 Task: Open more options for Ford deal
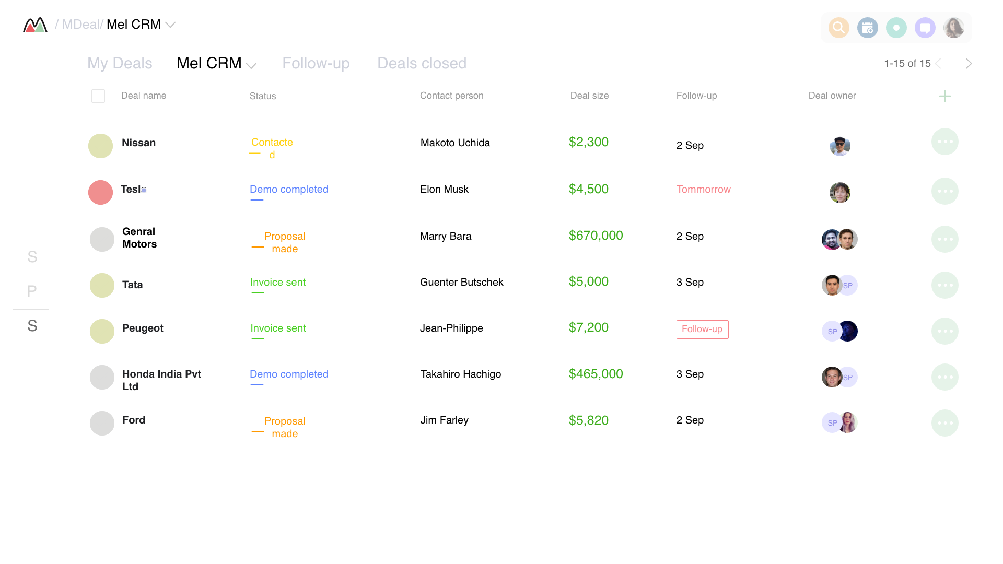[x=945, y=423]
